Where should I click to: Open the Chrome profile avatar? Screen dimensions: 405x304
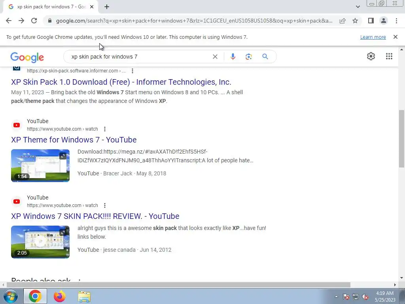click(384, 21)
